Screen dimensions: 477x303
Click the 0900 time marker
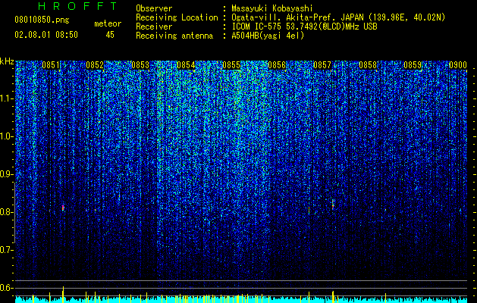coord(458,65)
